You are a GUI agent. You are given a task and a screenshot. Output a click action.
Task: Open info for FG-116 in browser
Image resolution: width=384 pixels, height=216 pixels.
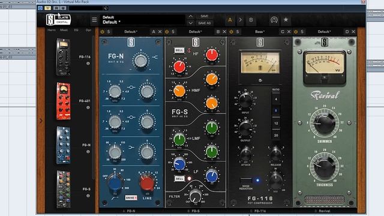[88, 64]
